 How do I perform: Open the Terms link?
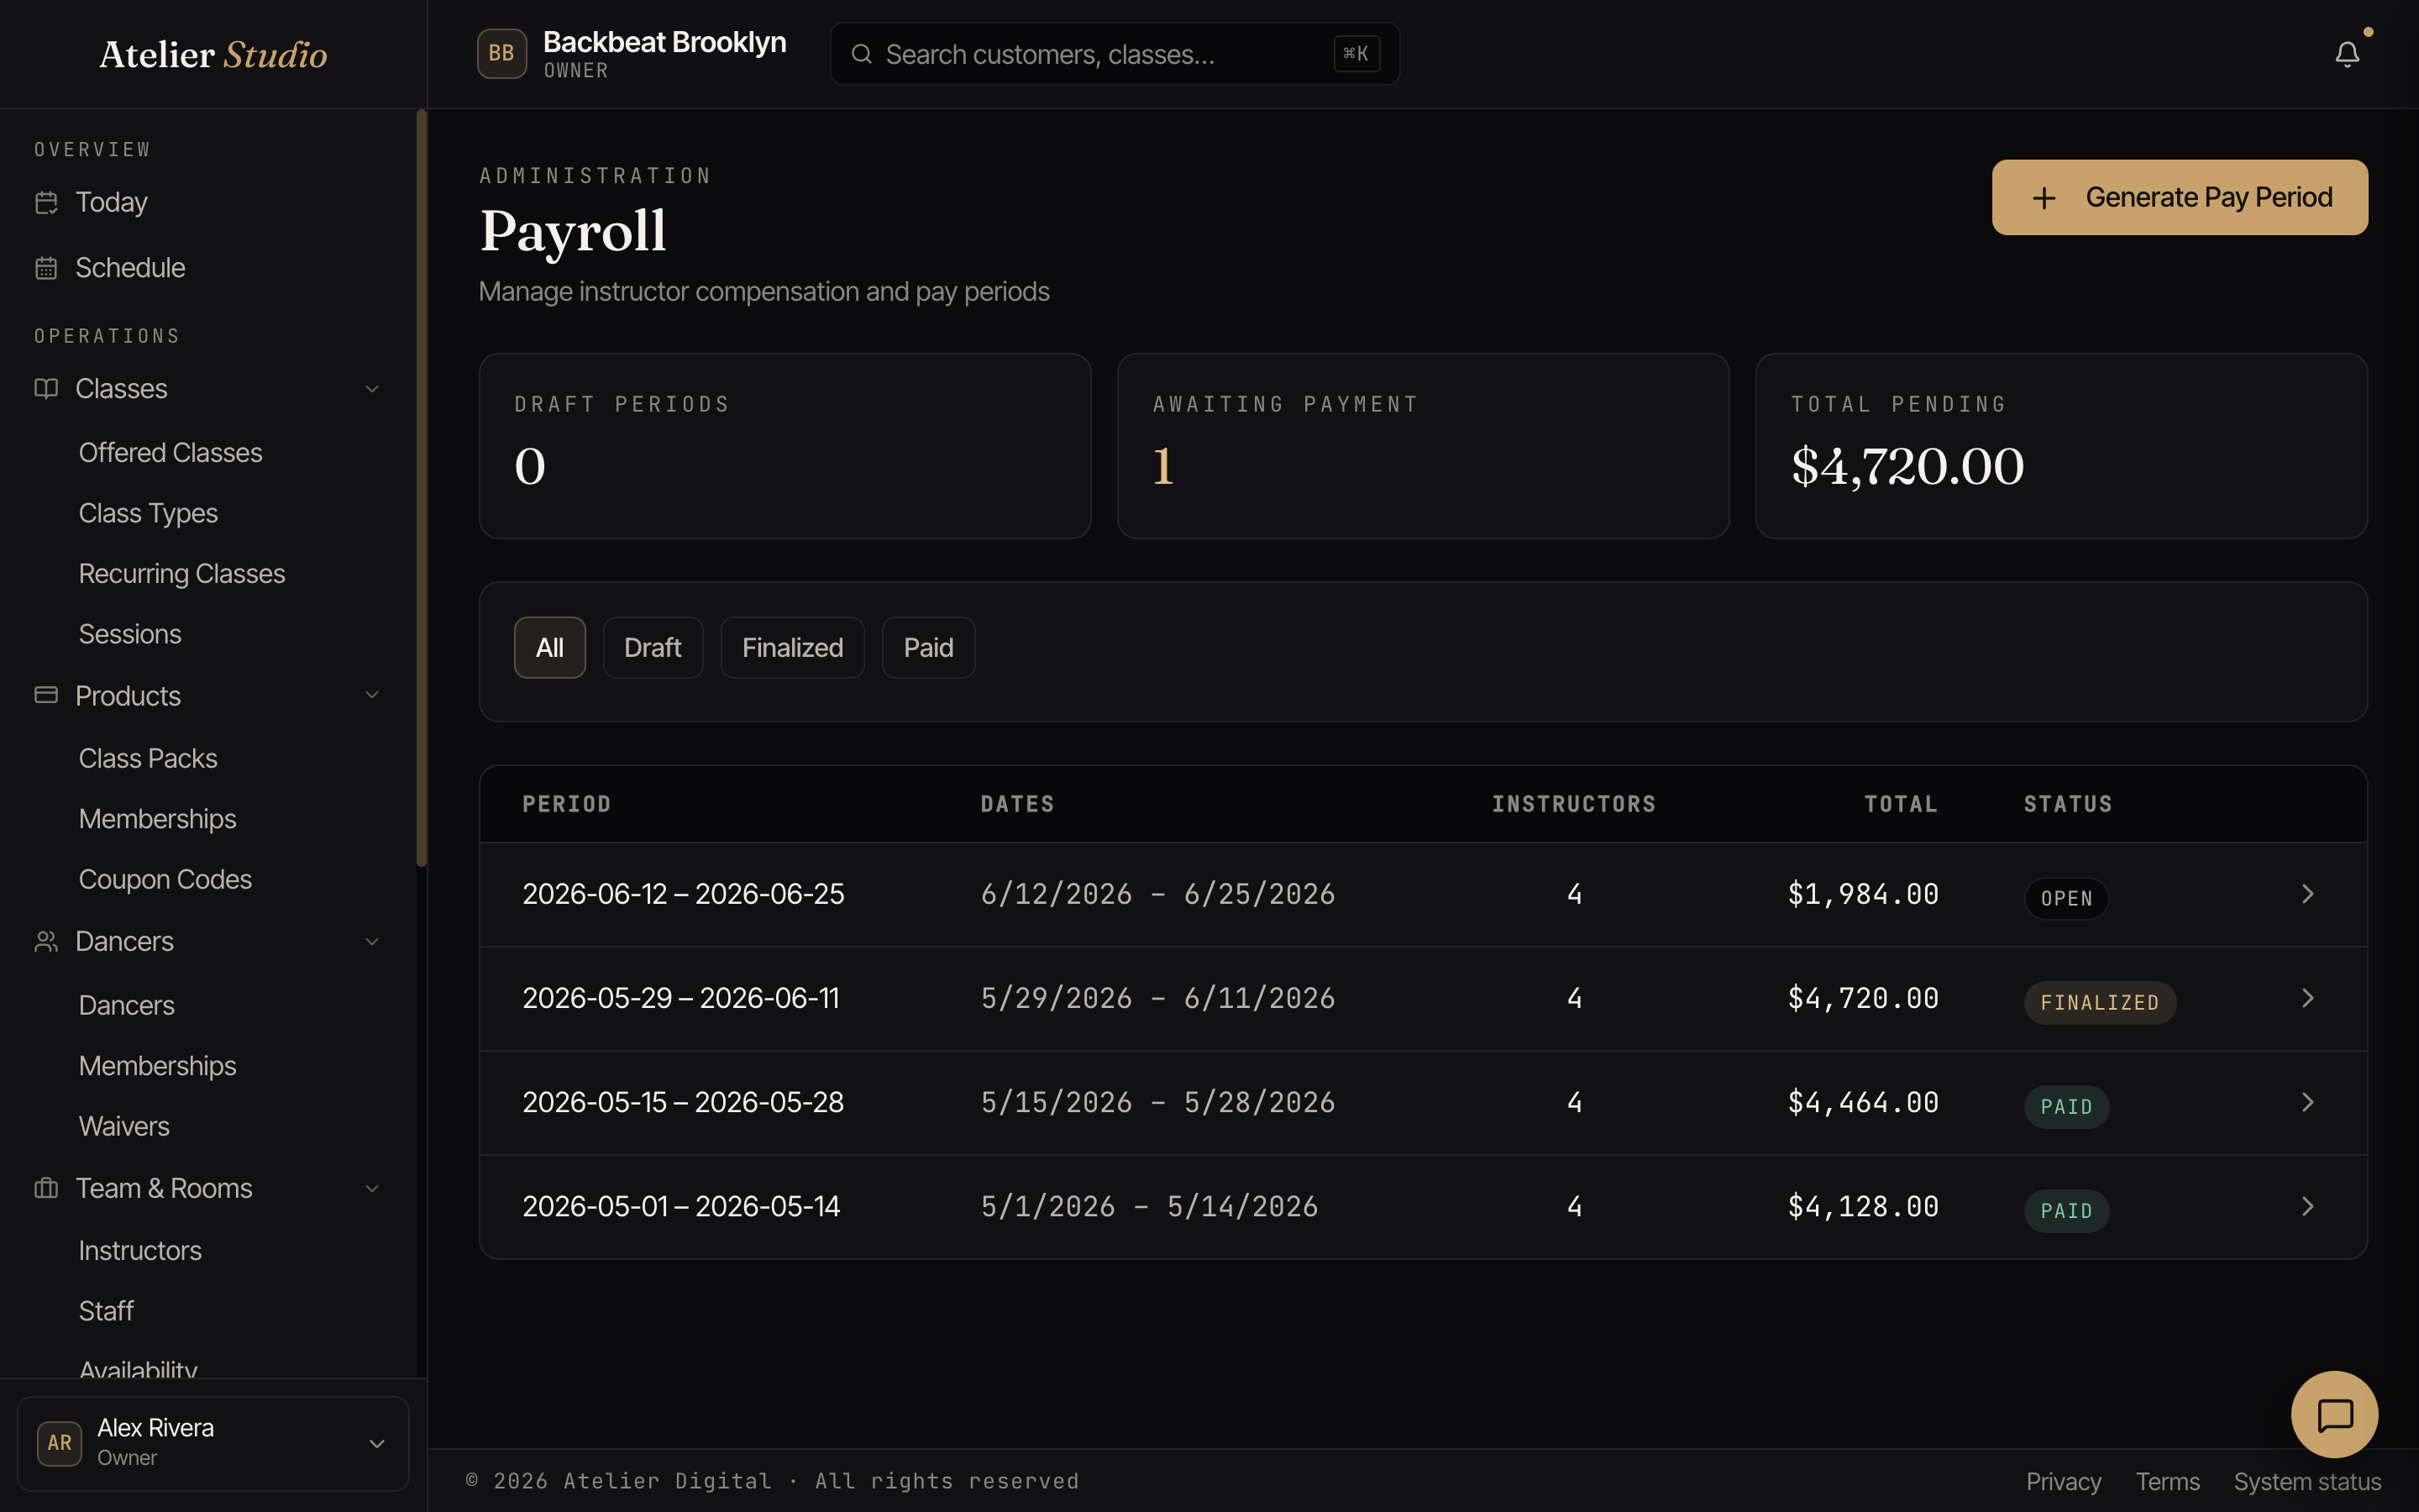pos(2167,1481)
